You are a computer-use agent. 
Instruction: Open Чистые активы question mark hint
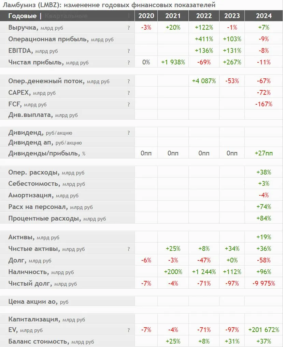click(x=129, y=249)
